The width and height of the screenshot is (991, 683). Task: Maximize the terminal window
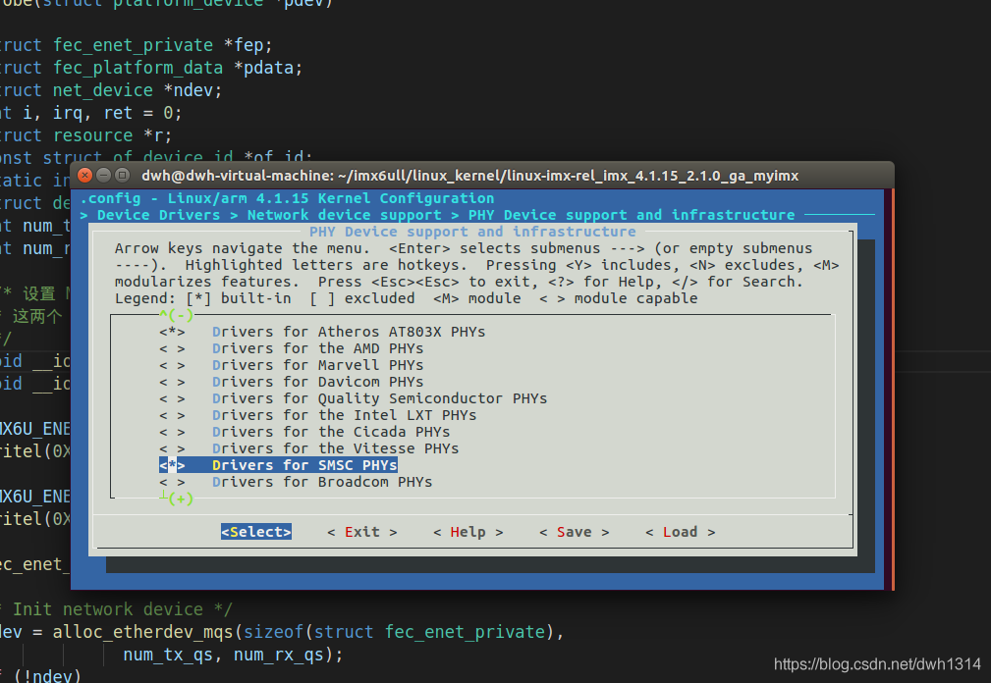pyautogui.click(x=123, y=175)
